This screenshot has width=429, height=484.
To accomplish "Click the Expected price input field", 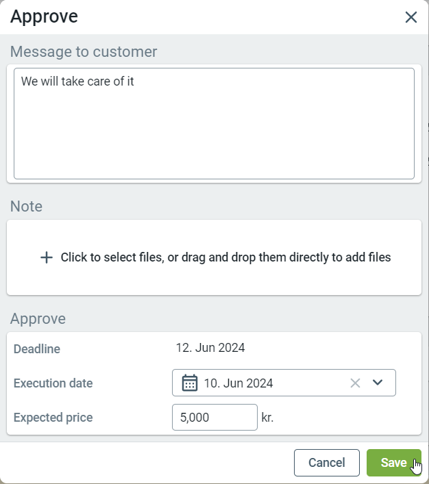I will [214, 417].
